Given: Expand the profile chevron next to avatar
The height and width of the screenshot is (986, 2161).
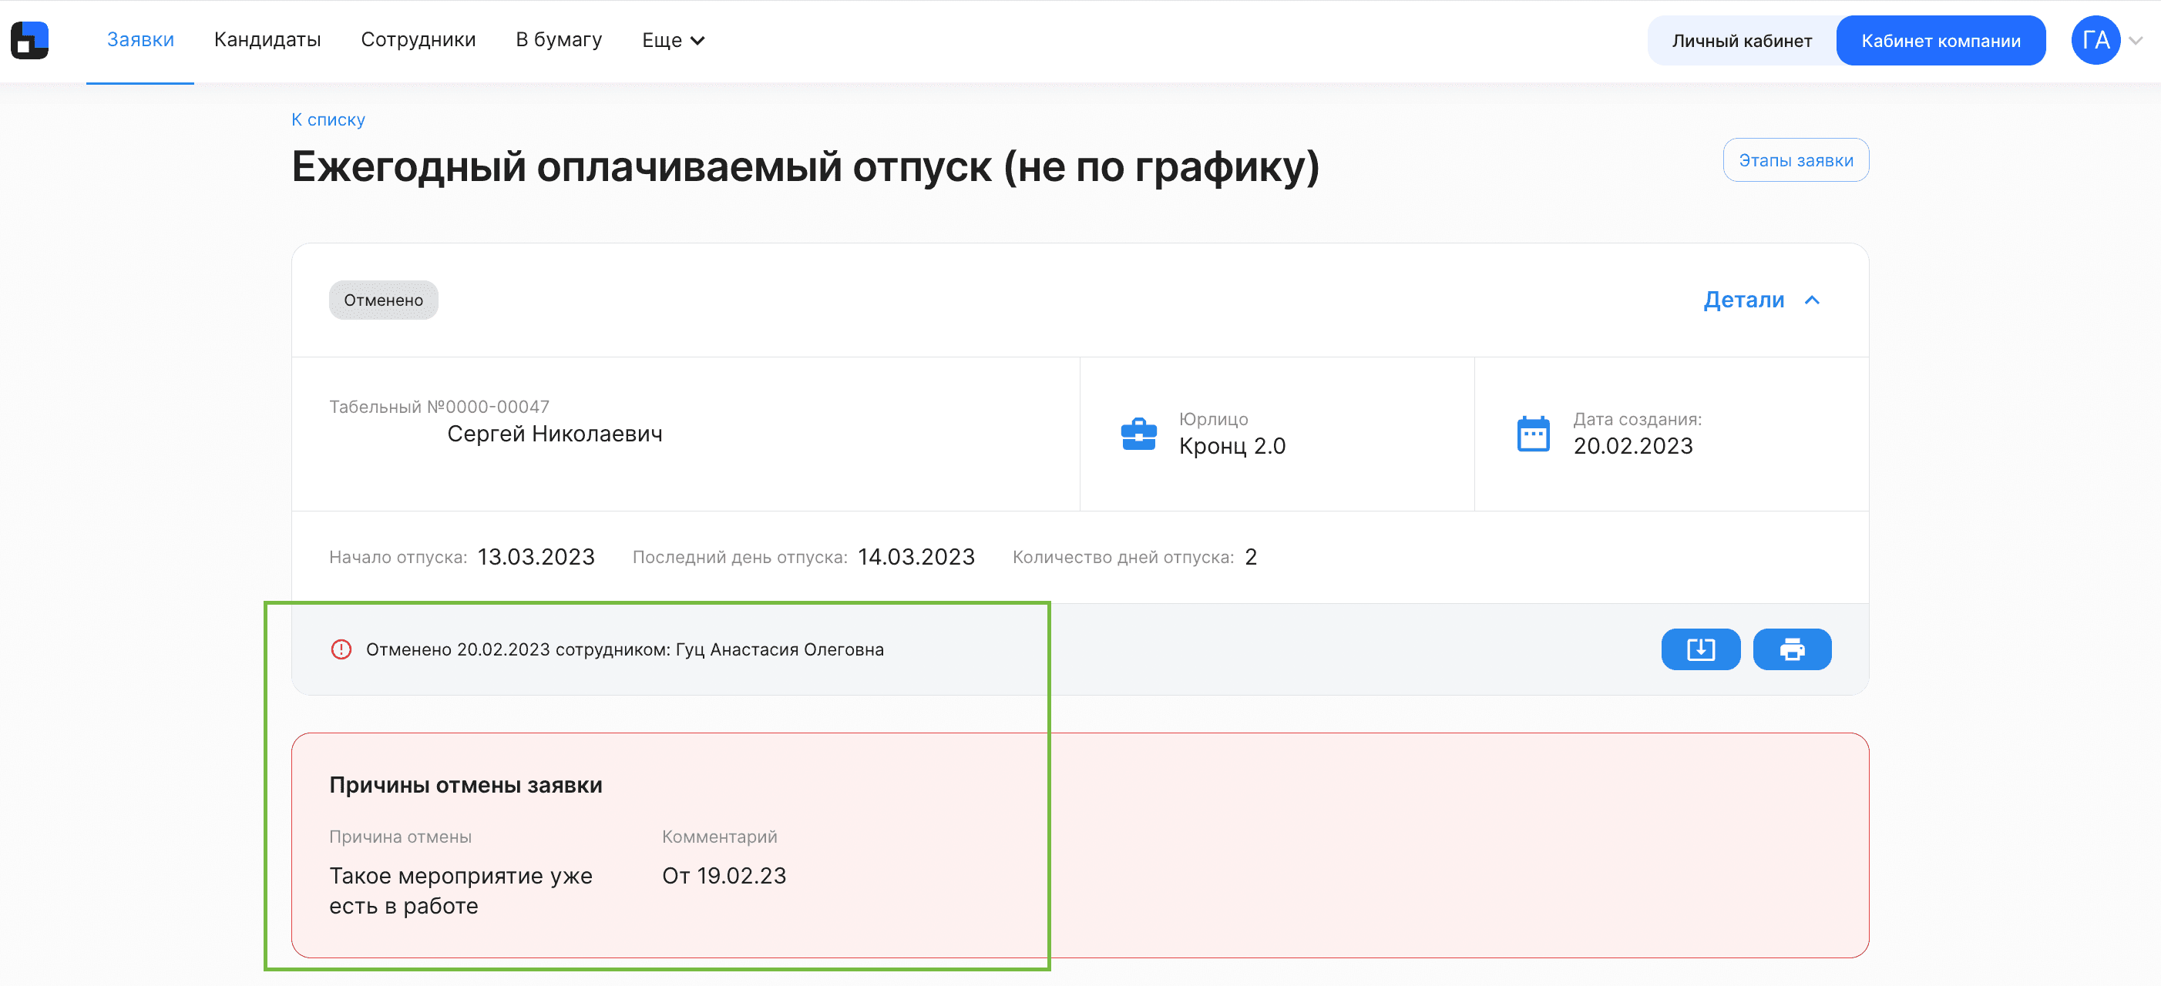Looking at the screenshot, I should (2136, 40).
